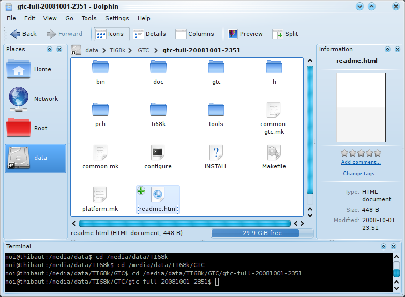The width and height of the screenshot is (405, 297).
Task: Click Add comment link
Action: [x=361, y=162]
